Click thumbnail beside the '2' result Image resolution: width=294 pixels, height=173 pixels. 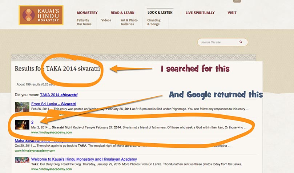[x=22, y=125]
